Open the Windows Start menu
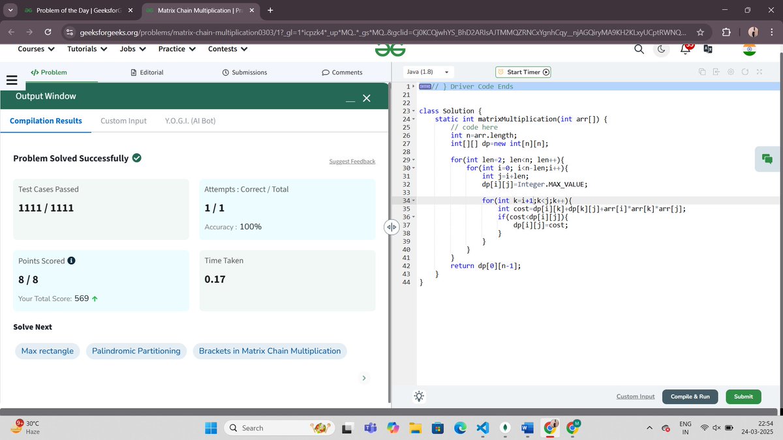This screenshot has width=783, height=440. (212, 428)
